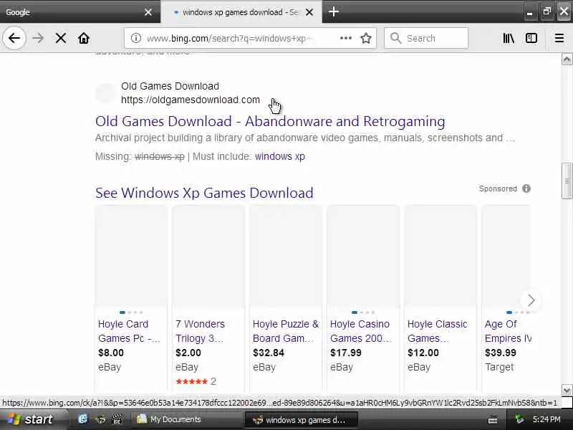Viewport: 573px width, 430px height.
Task: Click the 7 Wonders star rating
Action: coord(191,381)
